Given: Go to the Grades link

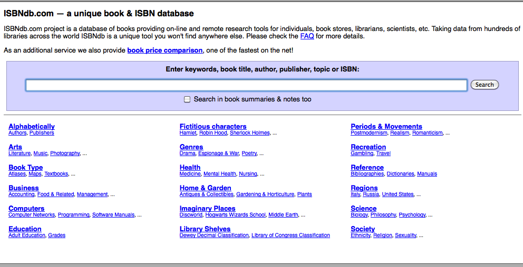Looking at the screenshot, I should [x=57, y=235].
